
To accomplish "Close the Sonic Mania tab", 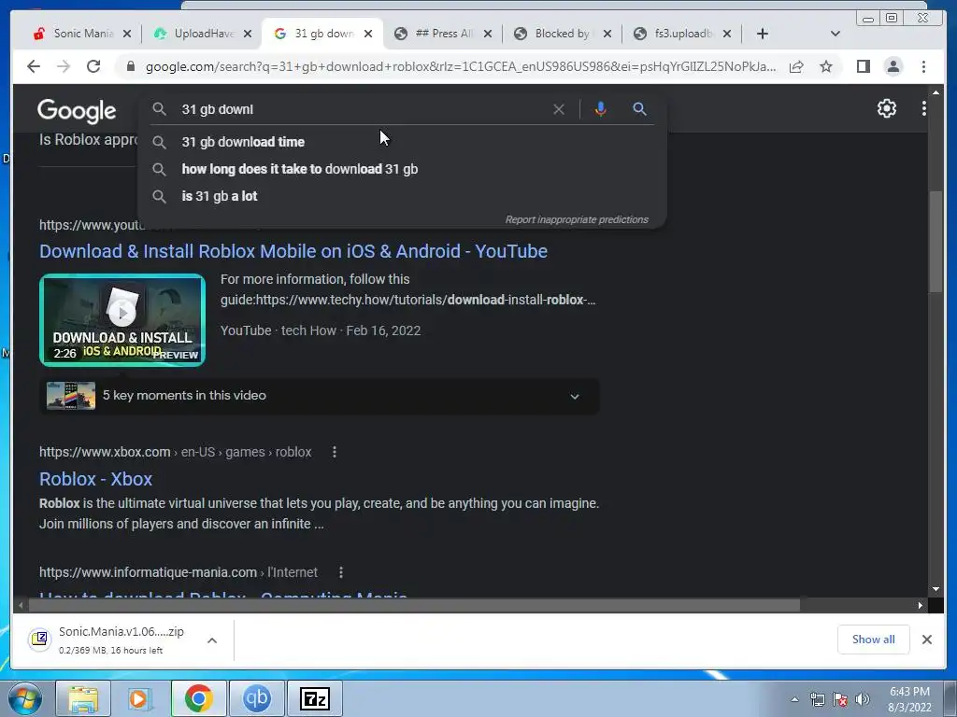I will (127, 34).
